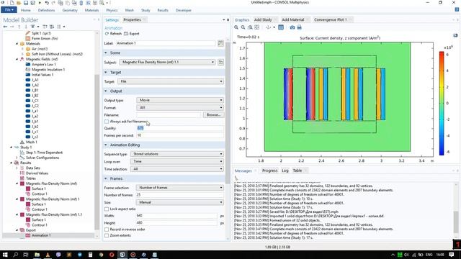Open the Sequence type dropdown
This screenshot has height=259, width=461.
pos(177,154)
